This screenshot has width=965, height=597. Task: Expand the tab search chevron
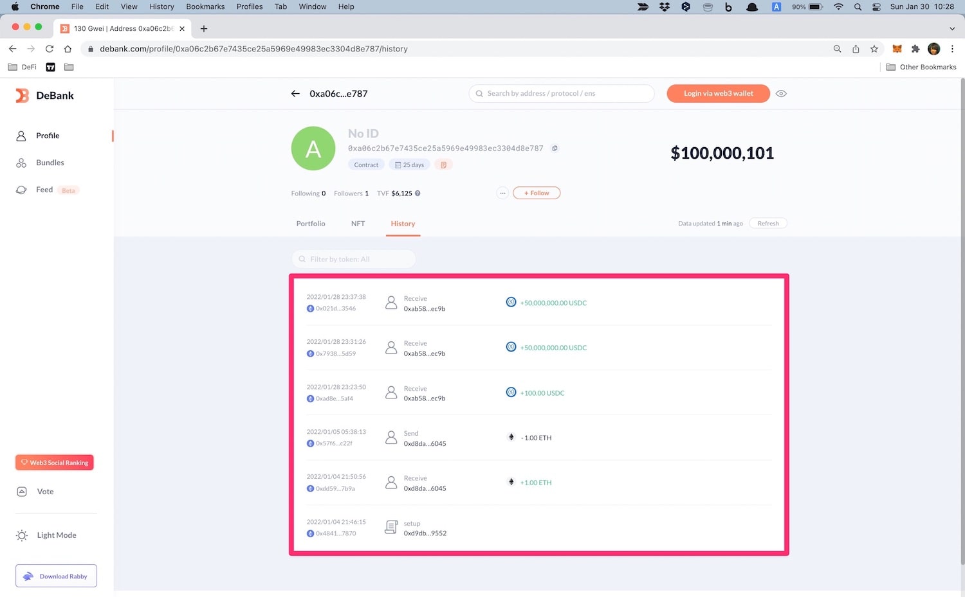pos(952,28)
